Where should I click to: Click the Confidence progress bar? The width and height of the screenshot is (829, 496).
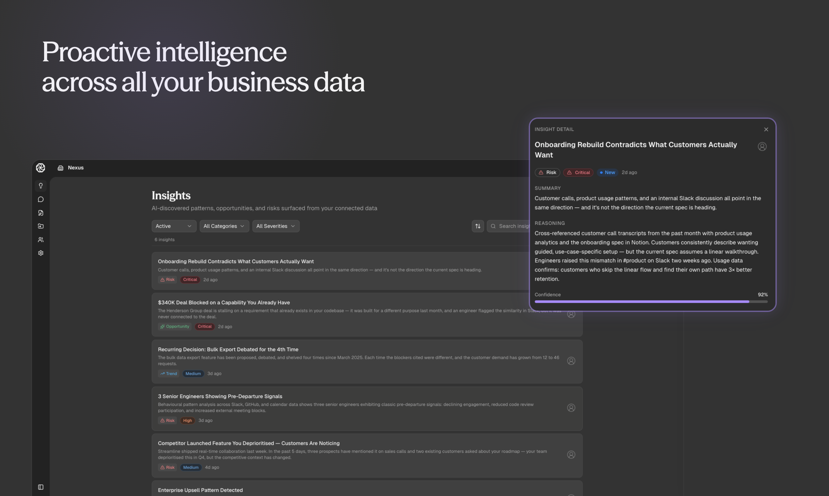click(650, 302)
